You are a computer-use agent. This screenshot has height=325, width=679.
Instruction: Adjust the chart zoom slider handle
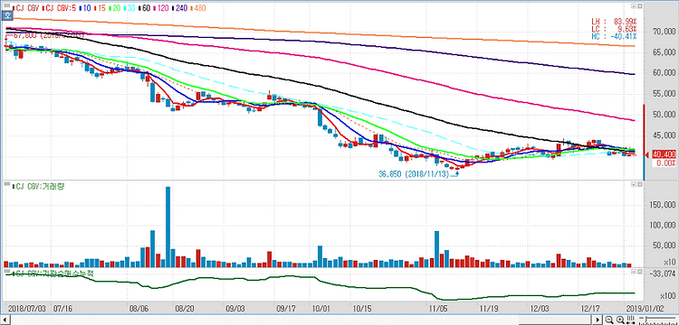pos(646,319)
